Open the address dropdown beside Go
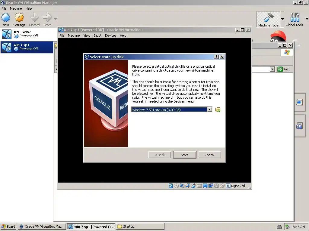309x231 pixels. pos(272,69)
